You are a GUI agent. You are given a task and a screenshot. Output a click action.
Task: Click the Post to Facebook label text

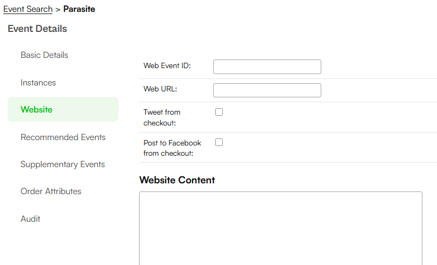coord(172,148)
